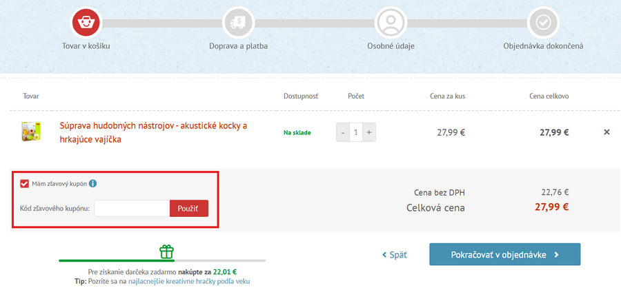
Task: Increase quantity with the plus button
Action: [369, 132]
